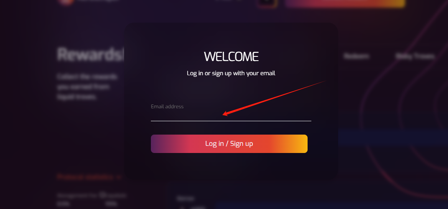Open the brand name text beside the logo
This screenshot has height=209, width=448.
pos(98,1)
